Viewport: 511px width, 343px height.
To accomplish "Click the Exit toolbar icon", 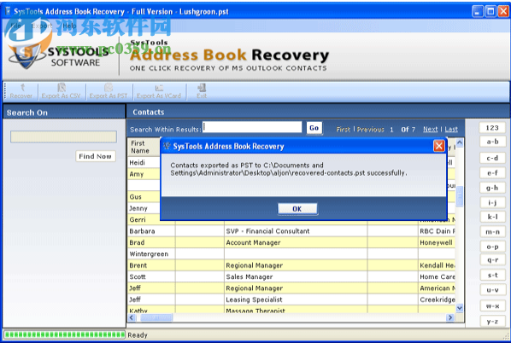I will tap(202, 91).
